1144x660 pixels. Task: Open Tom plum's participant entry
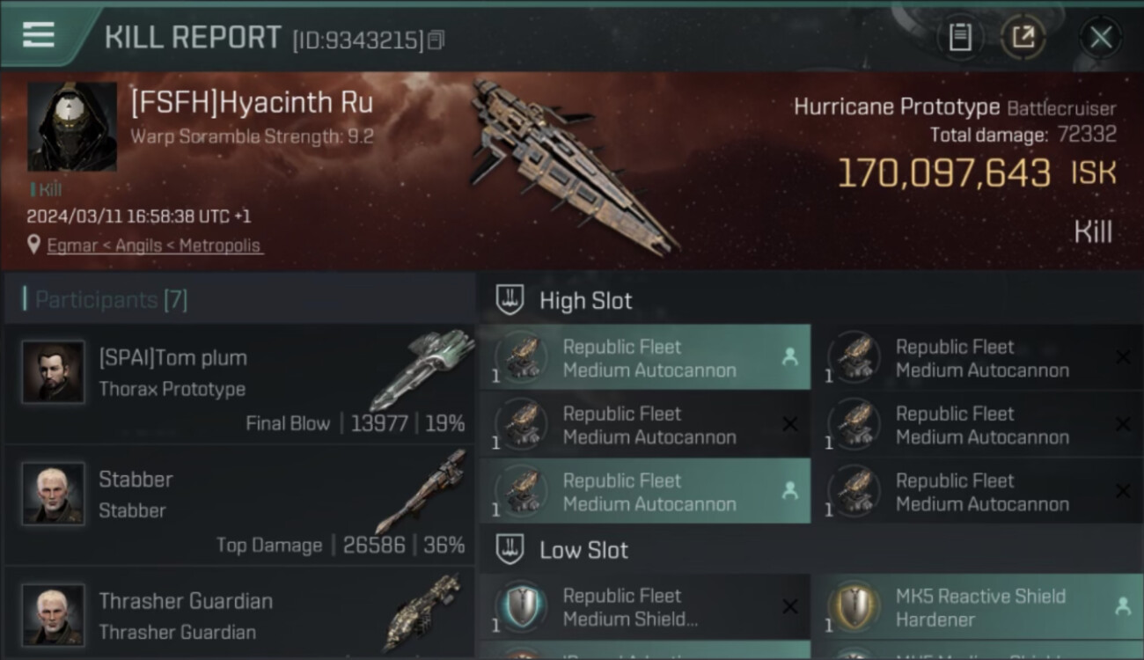pyautogui.click(x=238, y=385)
